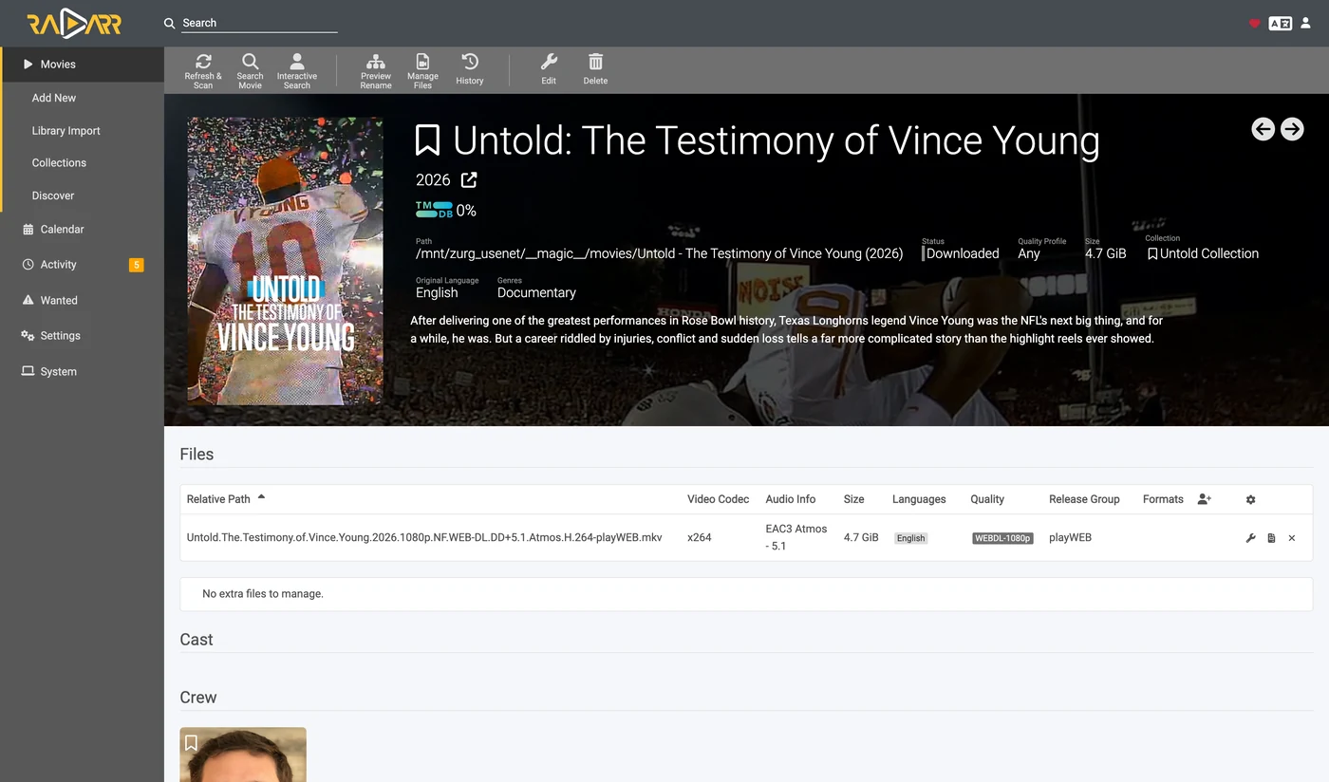The image size is (1329, 782).
Task: Open external link icon beside 2026
Action: click(x=469, y=179)
